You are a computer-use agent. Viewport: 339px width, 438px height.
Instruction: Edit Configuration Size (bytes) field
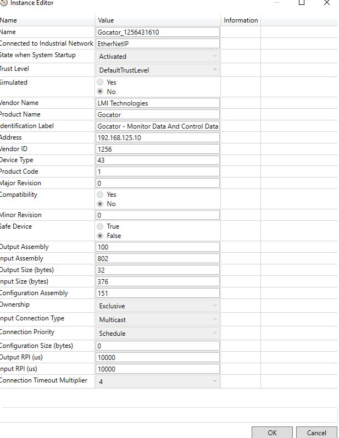coord(158,346)
